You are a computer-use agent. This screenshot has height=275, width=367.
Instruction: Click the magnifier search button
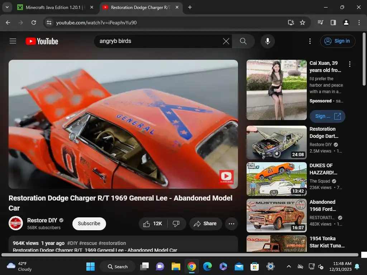[243, 41]
